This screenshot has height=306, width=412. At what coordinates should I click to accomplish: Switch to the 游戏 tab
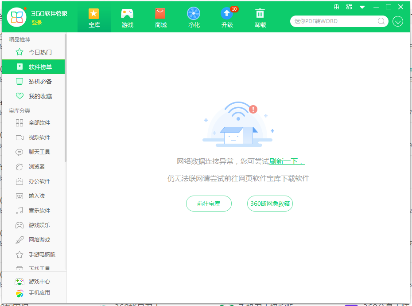point(127,17)
